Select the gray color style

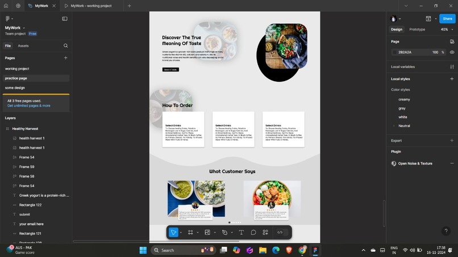point(402,108)
